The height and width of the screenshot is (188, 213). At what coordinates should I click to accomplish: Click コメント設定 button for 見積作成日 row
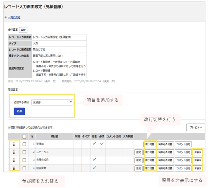click(183, 160)
